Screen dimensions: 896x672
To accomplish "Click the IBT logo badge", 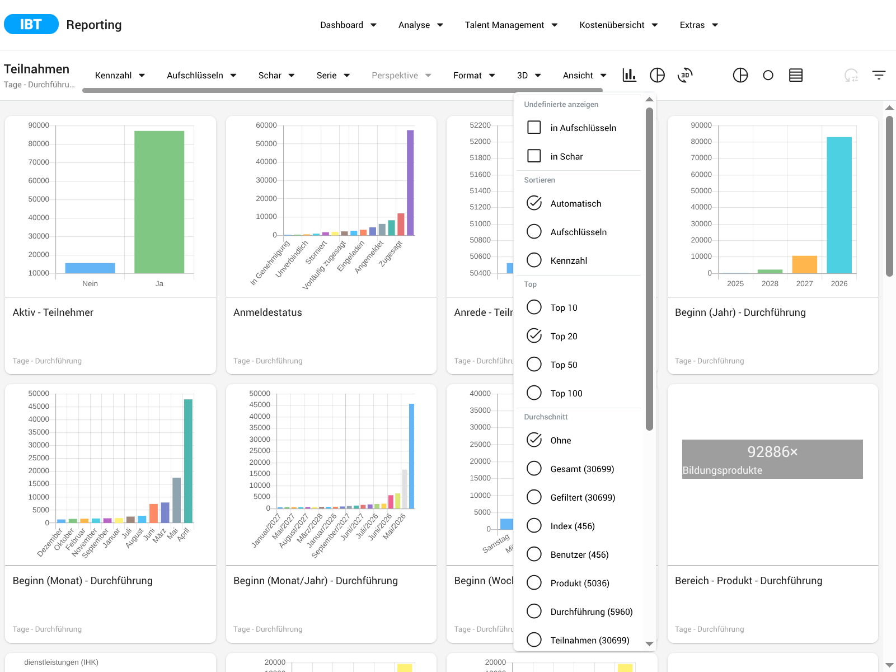I will (31, 24).
